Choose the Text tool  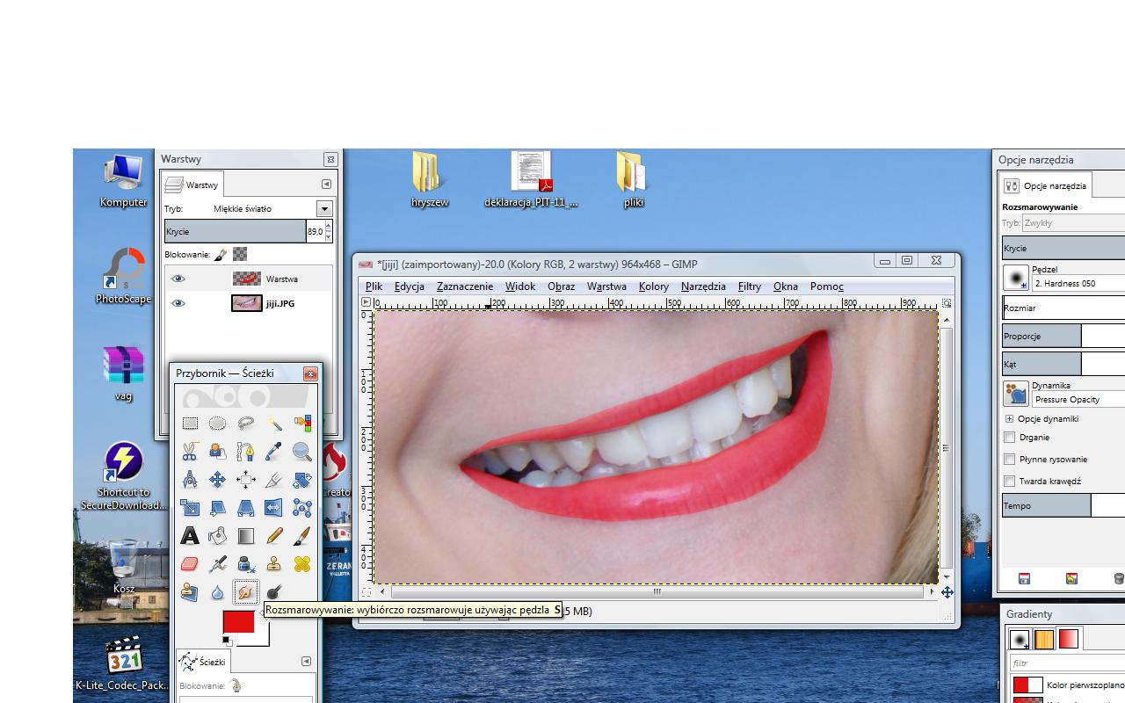190,536
